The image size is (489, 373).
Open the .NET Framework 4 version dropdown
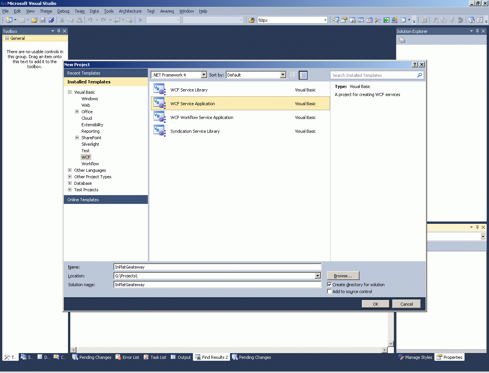point(204,75)
